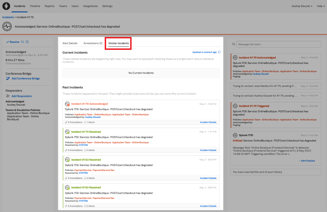
Task: Click the Incident #178 Acknowledged title
Action: coord(90,104)
